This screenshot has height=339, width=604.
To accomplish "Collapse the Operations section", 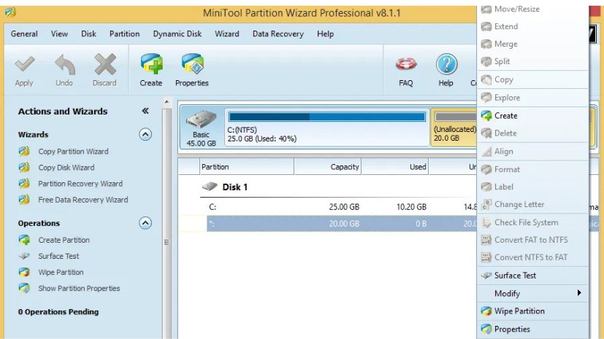I will click(x=145, y=223).
